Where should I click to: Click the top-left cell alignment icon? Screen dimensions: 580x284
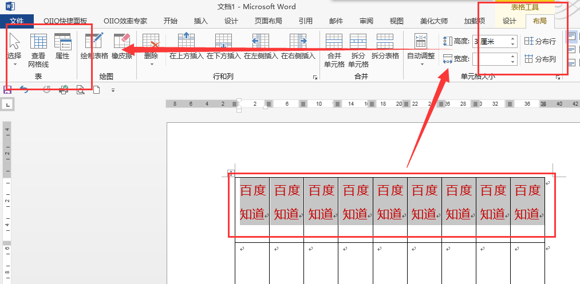pyautogui.click(x=571, y=37)
